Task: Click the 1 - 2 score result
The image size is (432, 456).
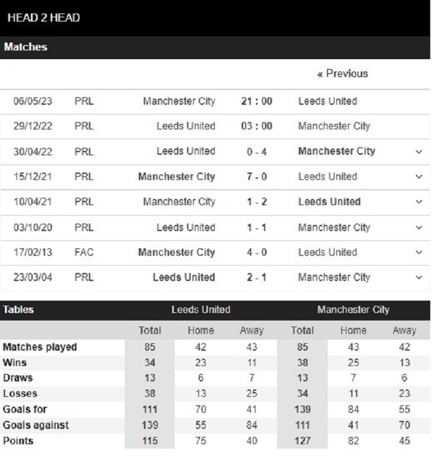Action: 256,202
